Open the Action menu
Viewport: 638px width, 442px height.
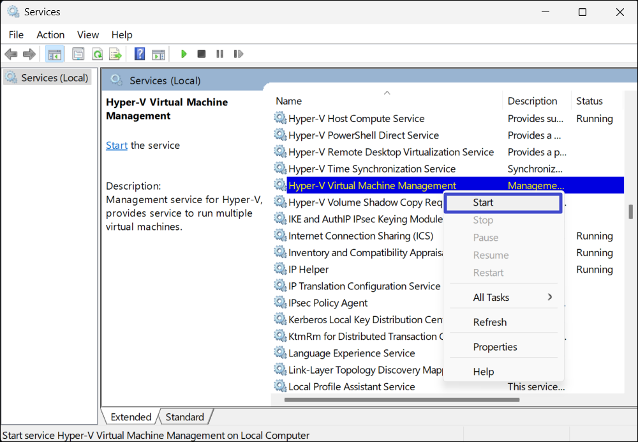pos(50,34)
